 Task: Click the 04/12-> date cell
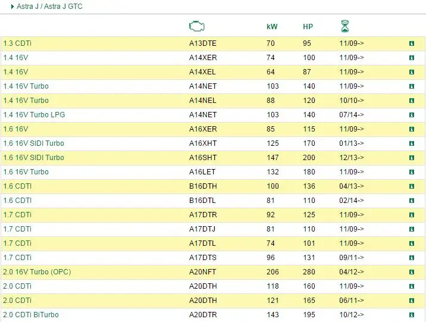pyautogui.click(x=351, y=272)
